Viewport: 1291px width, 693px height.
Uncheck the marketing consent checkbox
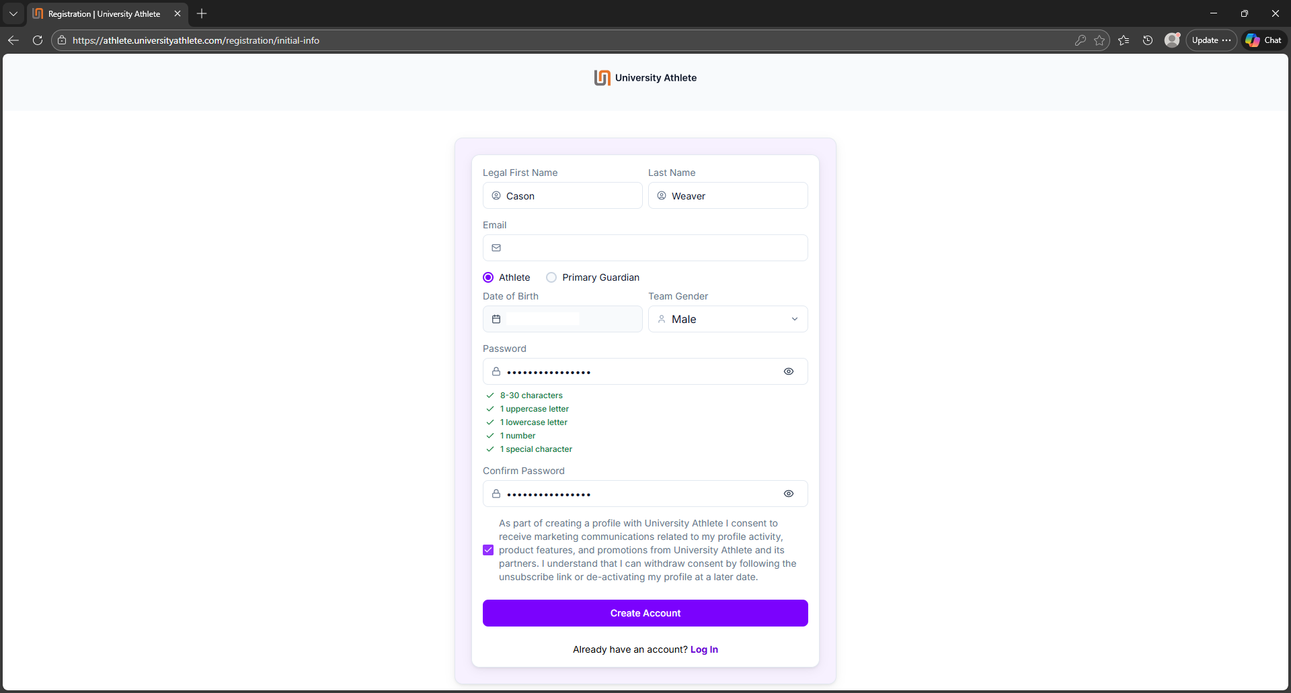pyautogui.click(x=488, y=550)
